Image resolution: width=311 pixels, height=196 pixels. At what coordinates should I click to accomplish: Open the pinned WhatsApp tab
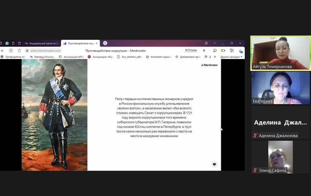(7, 43)
